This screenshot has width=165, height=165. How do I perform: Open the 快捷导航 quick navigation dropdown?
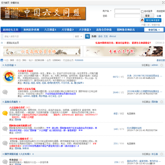154,30
